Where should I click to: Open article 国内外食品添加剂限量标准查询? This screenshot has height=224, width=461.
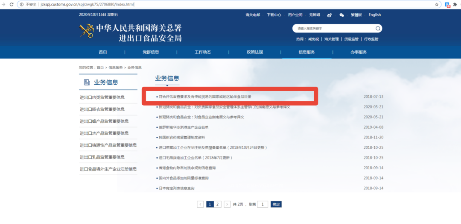184,178
